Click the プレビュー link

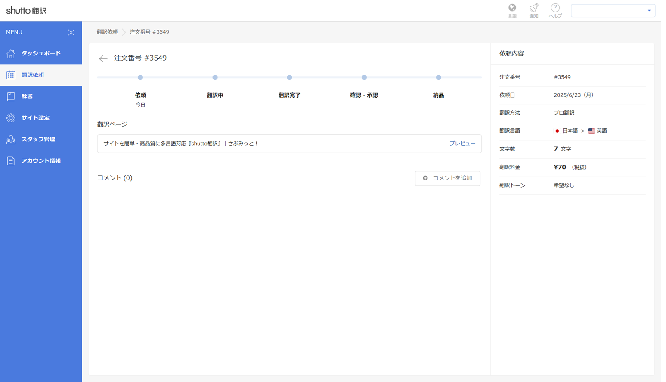click(x=462, y=144)
